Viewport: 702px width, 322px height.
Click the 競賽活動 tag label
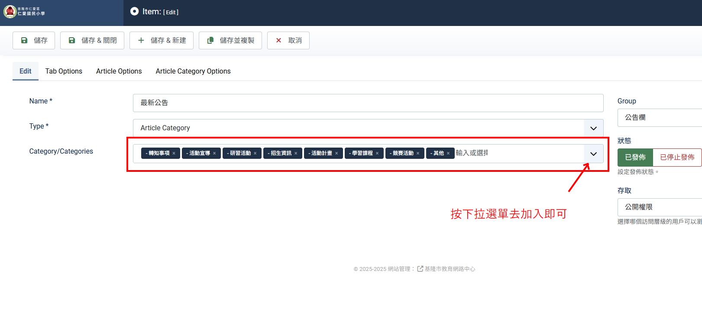(401, 153)
